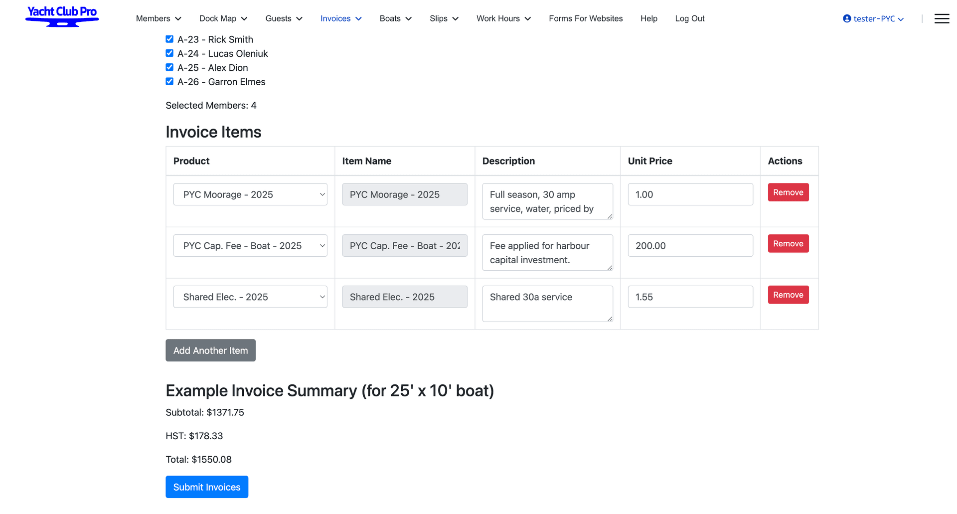
Task: Click the Actions column header
Action: (785, 161)
